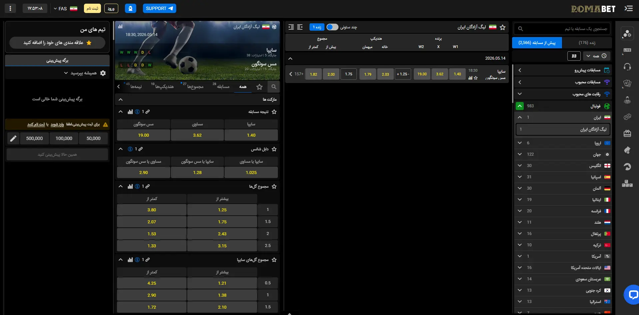Click the search icon in market tabs

pyautogui.click(x=274, y=87)
